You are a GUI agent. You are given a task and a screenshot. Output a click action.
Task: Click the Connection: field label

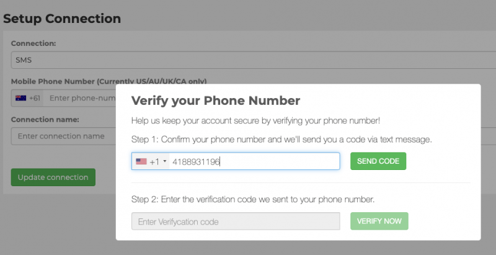pyautogui.click(x=33, y=43)
